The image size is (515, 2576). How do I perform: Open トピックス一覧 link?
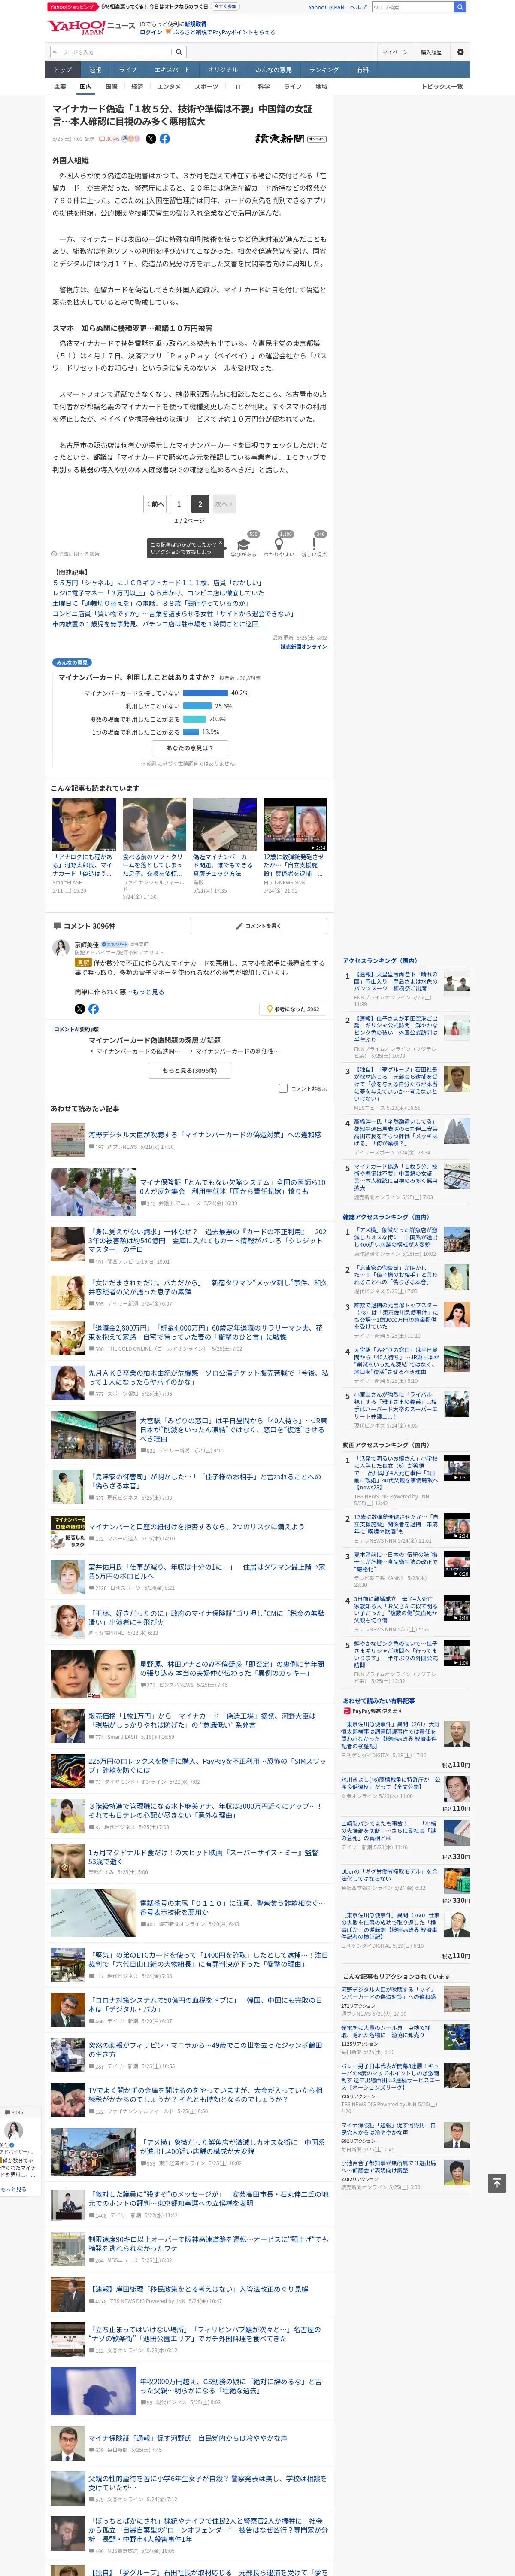442,87
